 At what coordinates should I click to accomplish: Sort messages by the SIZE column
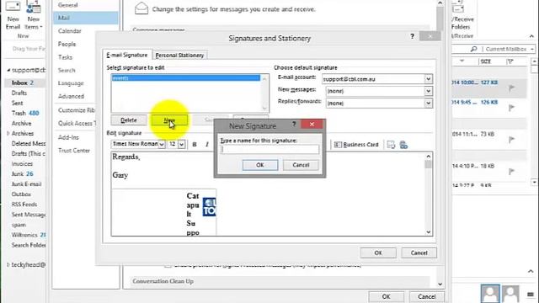tap(486, 61)
